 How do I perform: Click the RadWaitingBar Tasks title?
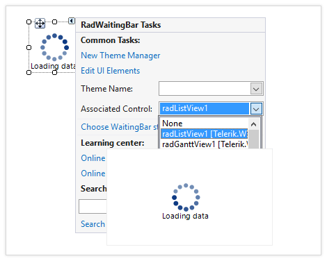tap(121, 25)
